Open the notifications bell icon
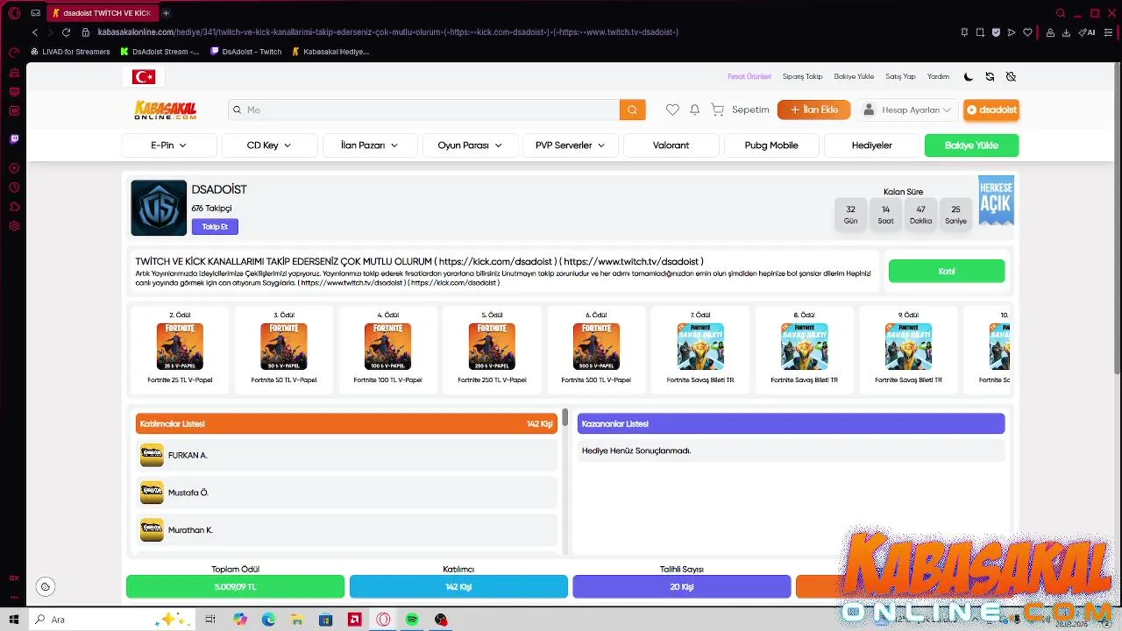 point(694,110)
